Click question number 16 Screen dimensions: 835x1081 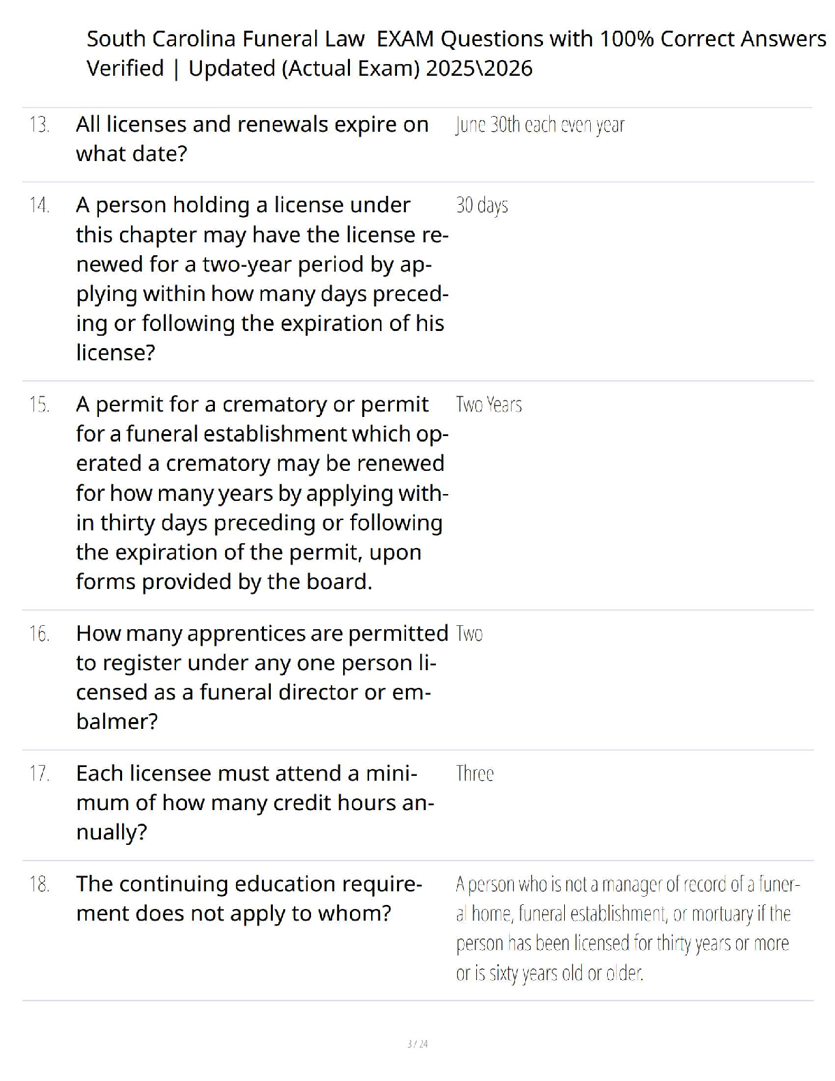click(x=40, y=634)
